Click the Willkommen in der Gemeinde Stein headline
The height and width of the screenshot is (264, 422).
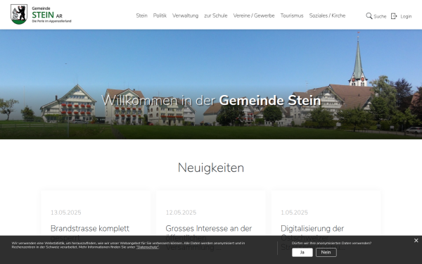coord(211,101)
